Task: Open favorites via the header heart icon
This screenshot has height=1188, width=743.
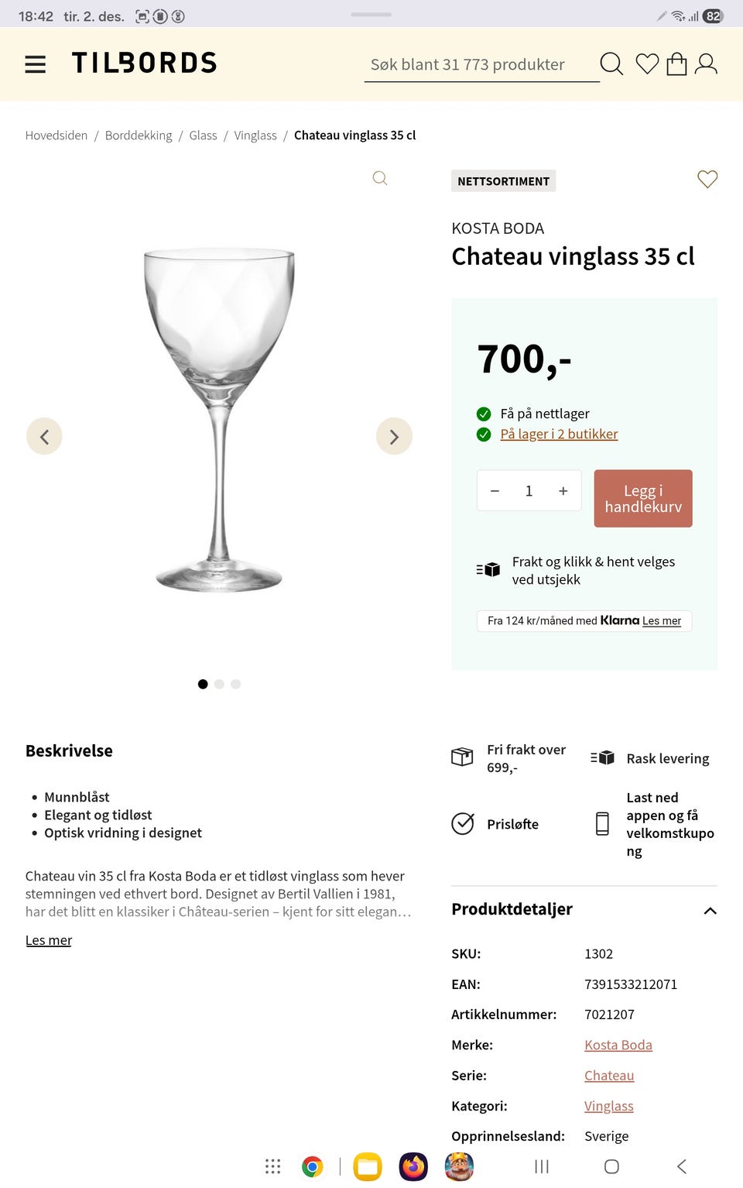Action: point(647,64)
